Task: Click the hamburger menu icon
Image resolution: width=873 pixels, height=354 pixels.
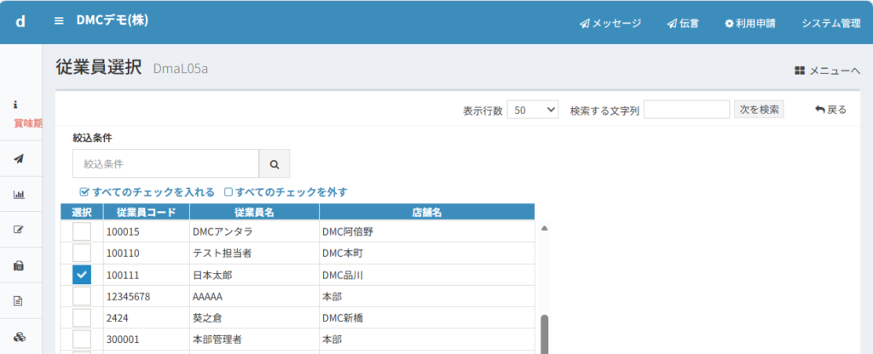Action: coord(59,21)
